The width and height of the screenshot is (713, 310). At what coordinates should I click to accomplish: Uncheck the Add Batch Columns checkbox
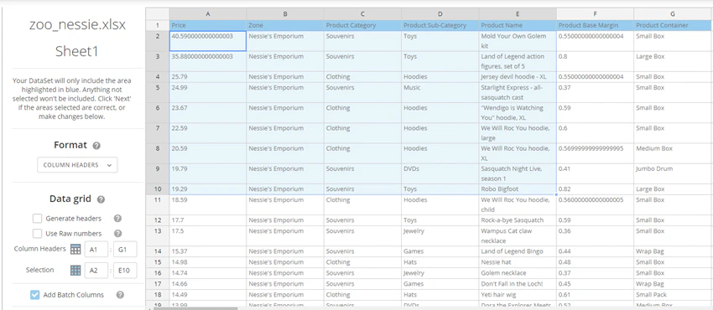tap(35, 295)
